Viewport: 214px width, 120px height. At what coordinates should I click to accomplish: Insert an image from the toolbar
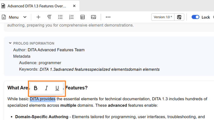click(94, 17)
